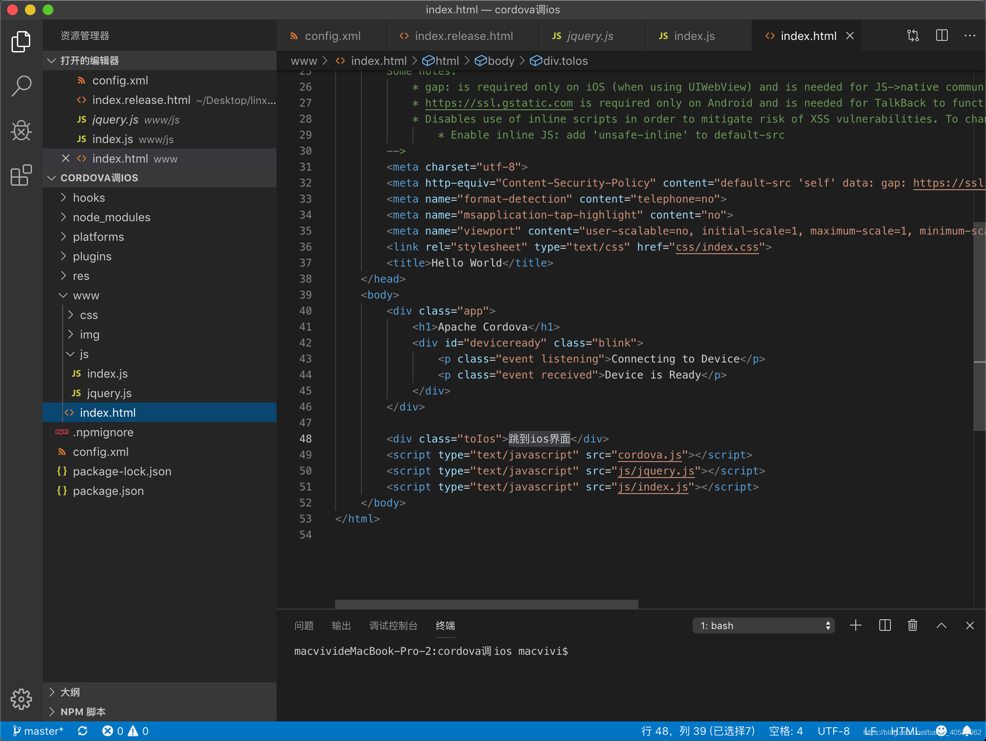Click the master* branch indicator
The image size is (986, 741).
(38, 731)
